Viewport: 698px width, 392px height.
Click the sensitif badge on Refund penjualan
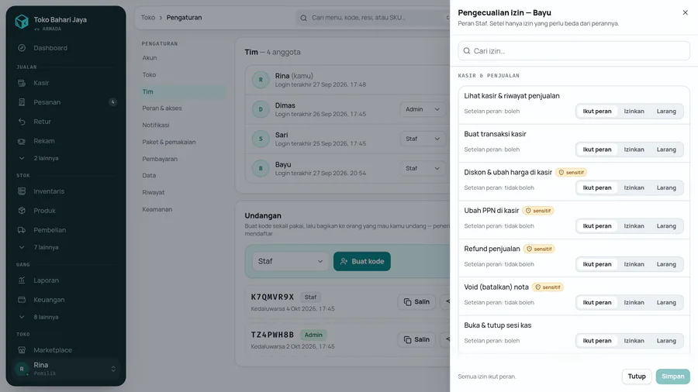539,249
